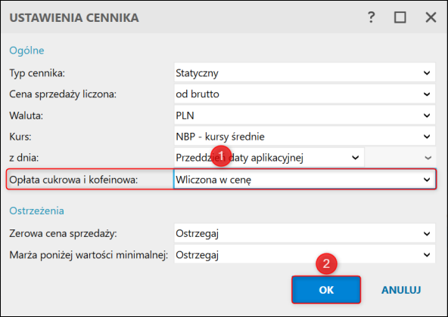Select the PLN currency field
This screenshot has width=448, height=317.
(x=304, y=115)
